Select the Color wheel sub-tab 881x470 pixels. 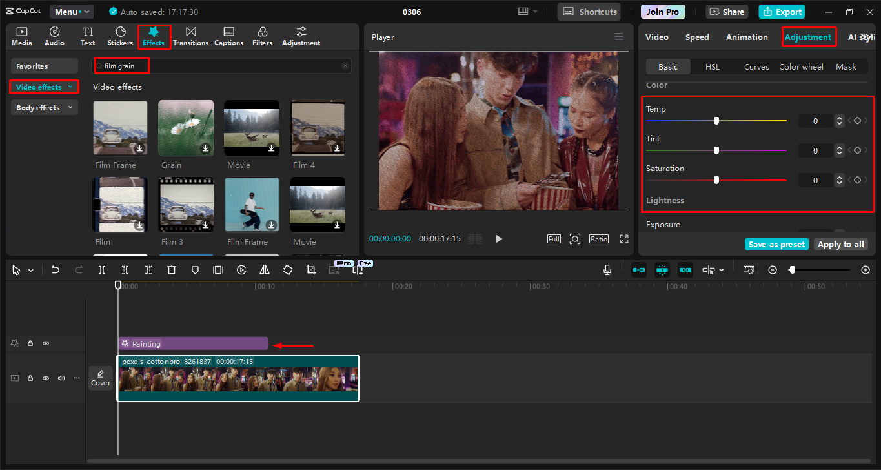click(801, 66)
